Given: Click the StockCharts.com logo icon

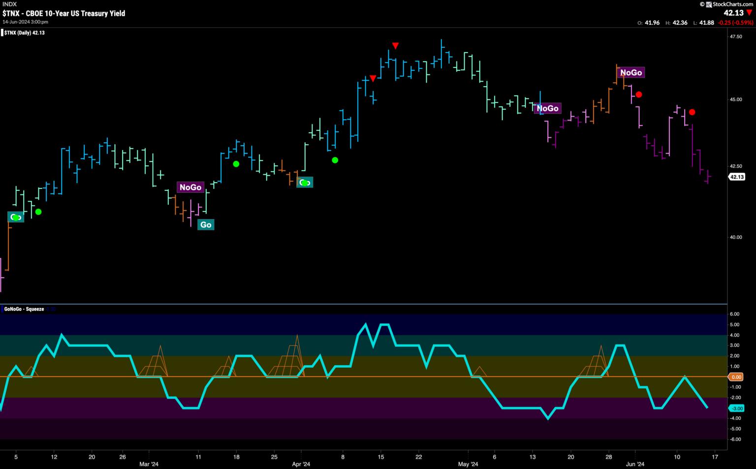Looking at the screenshot, I should (x=709, y=4).
